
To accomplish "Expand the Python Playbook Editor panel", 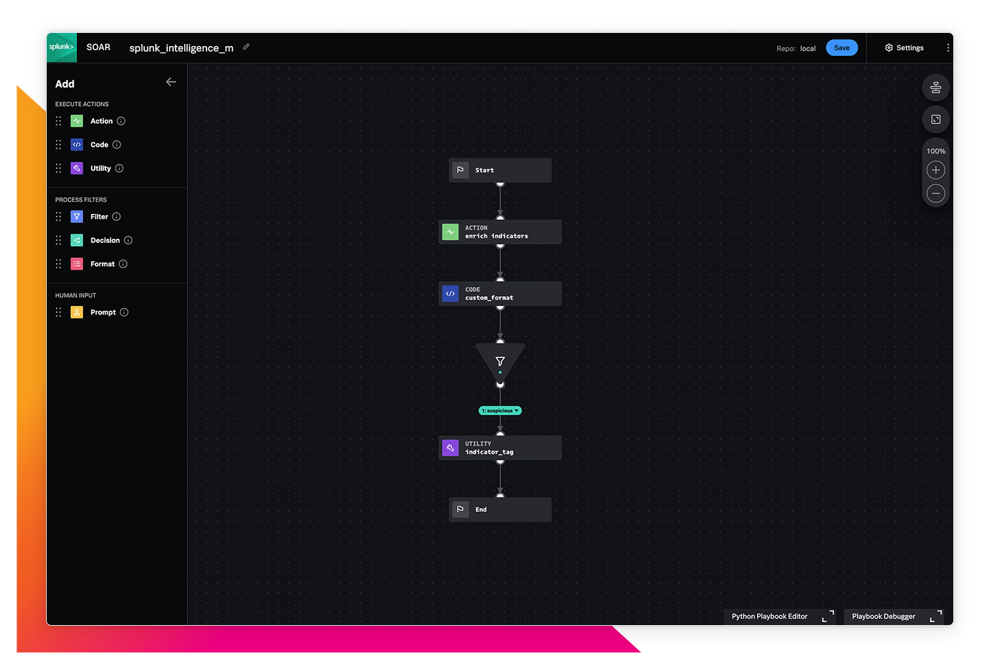I will pyautogui.click(x=828, y=617).
